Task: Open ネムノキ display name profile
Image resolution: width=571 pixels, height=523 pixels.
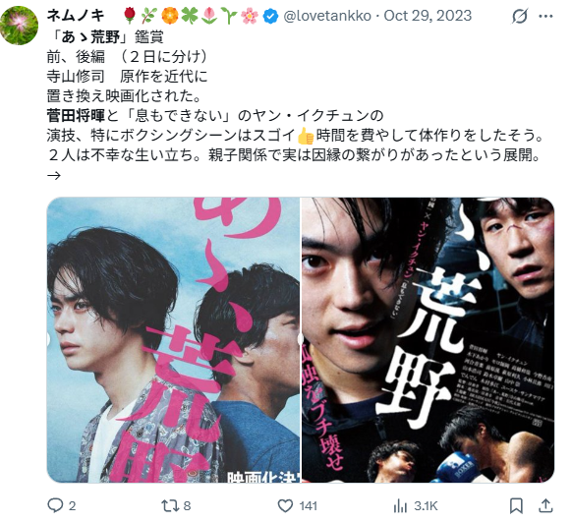Action: point(76,16)
